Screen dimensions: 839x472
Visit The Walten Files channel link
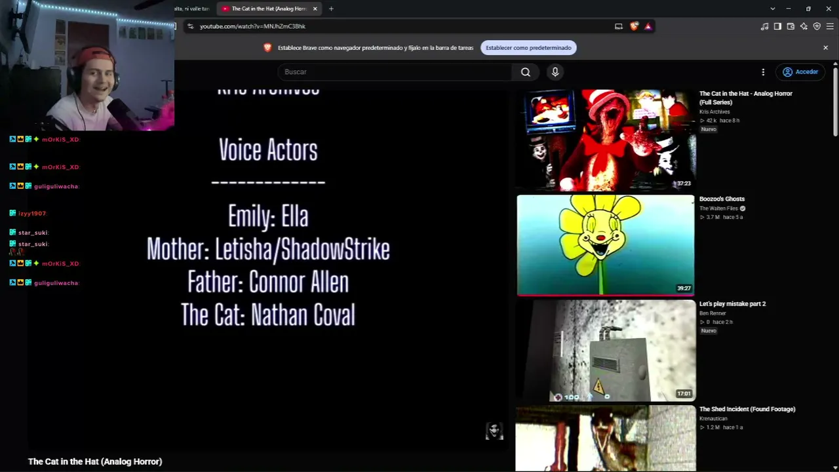[x=718, y=208]
